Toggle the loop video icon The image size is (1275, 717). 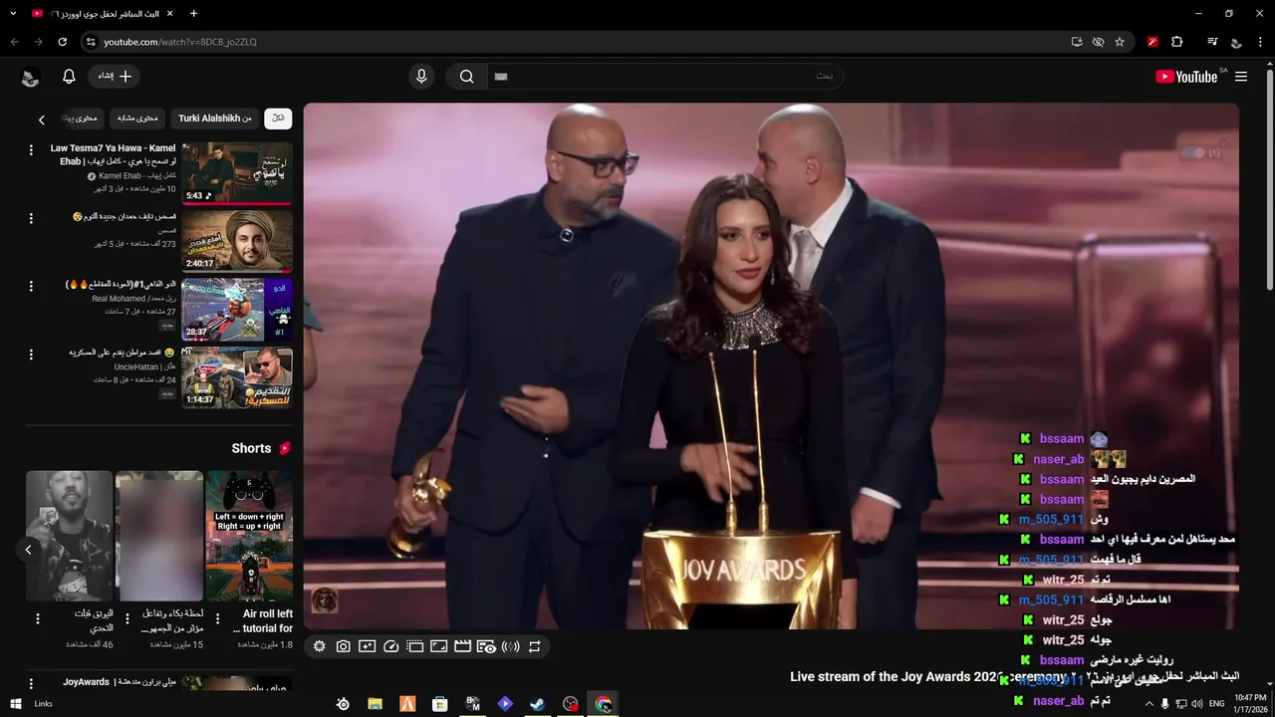534,646
